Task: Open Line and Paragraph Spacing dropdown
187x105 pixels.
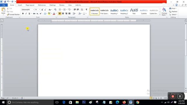Action: (74, 14)
